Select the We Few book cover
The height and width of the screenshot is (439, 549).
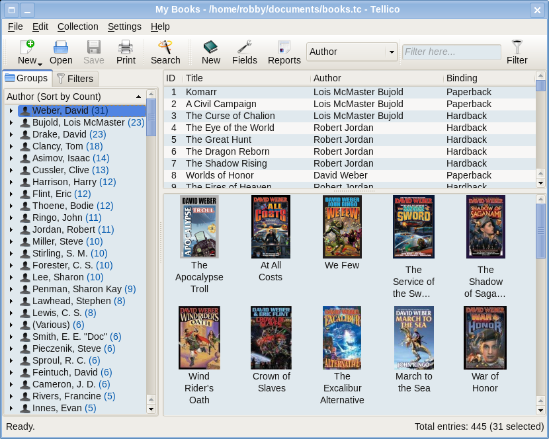[x=342, y=227]
